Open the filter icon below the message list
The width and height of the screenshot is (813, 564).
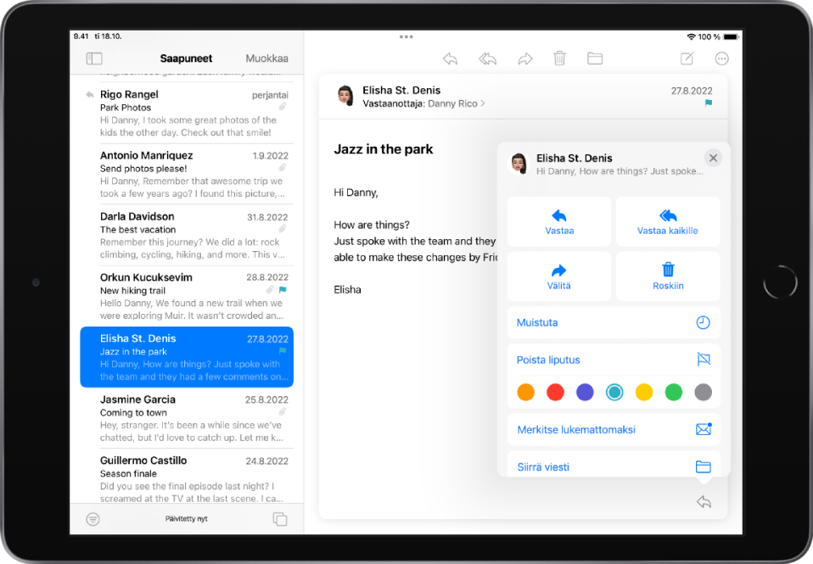point(93,519)
